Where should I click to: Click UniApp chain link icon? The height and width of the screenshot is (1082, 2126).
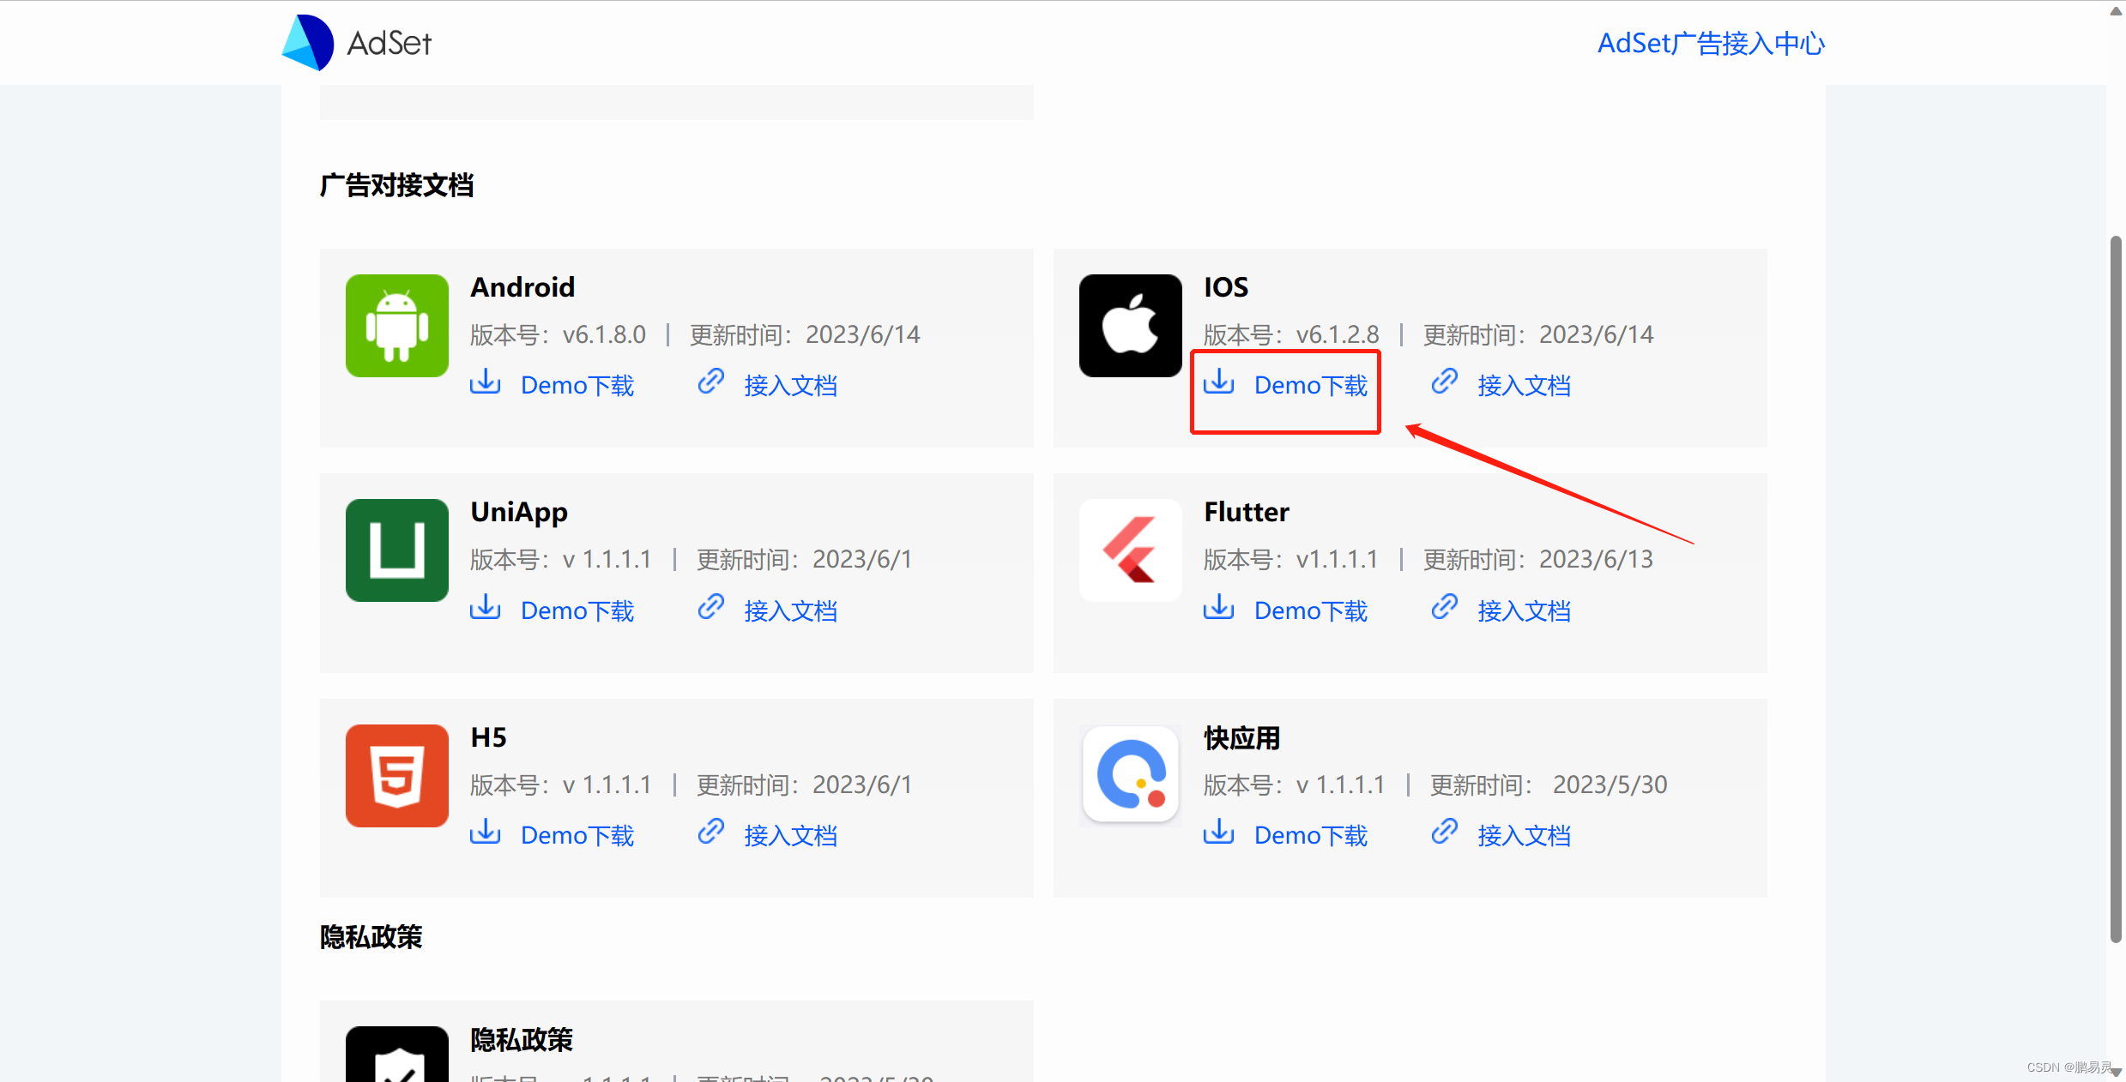711,607
